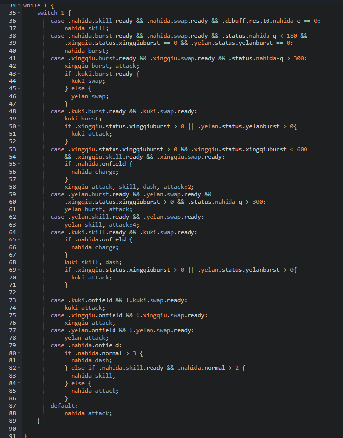This screenshot has width=343, height=438.
Task: Fold the final else block on line 84
Action: tap(19, 383)
